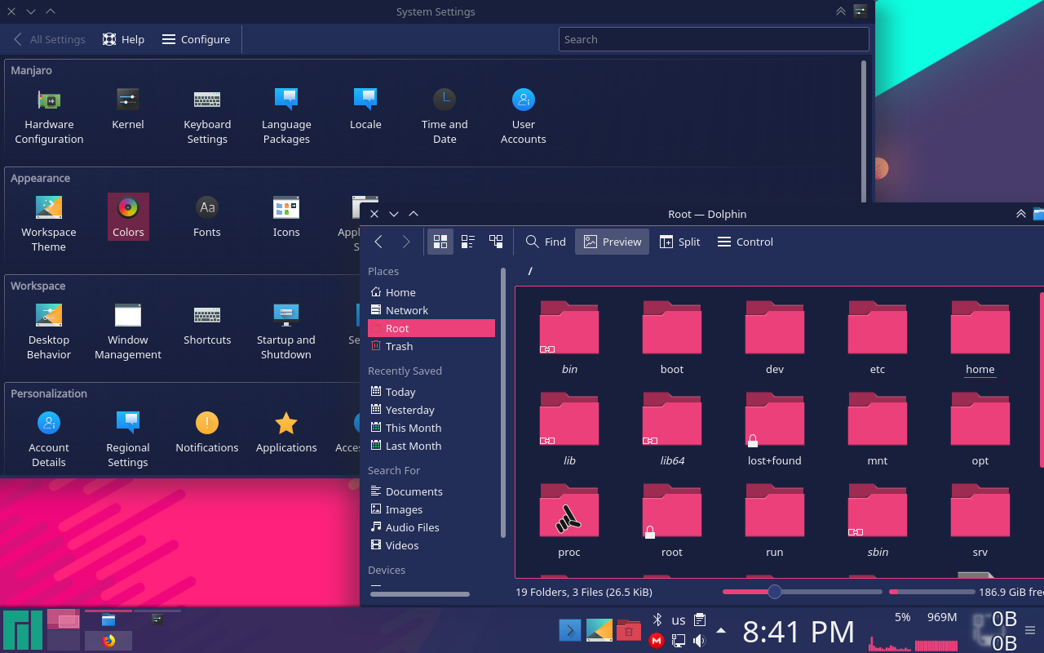Open the Dolphin Control menu

click(x=745, y=242)
